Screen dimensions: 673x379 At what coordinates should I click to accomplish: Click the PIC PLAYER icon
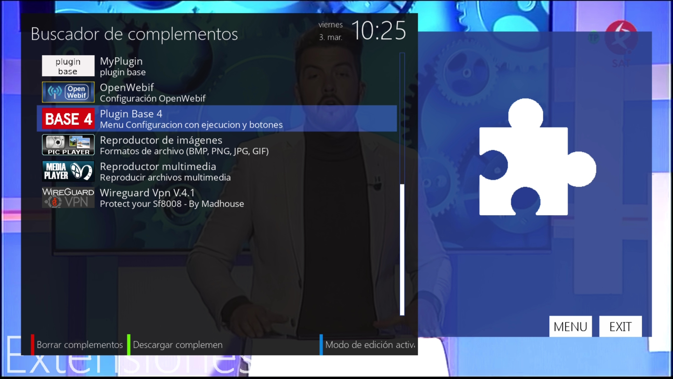[x=68, y=145]
